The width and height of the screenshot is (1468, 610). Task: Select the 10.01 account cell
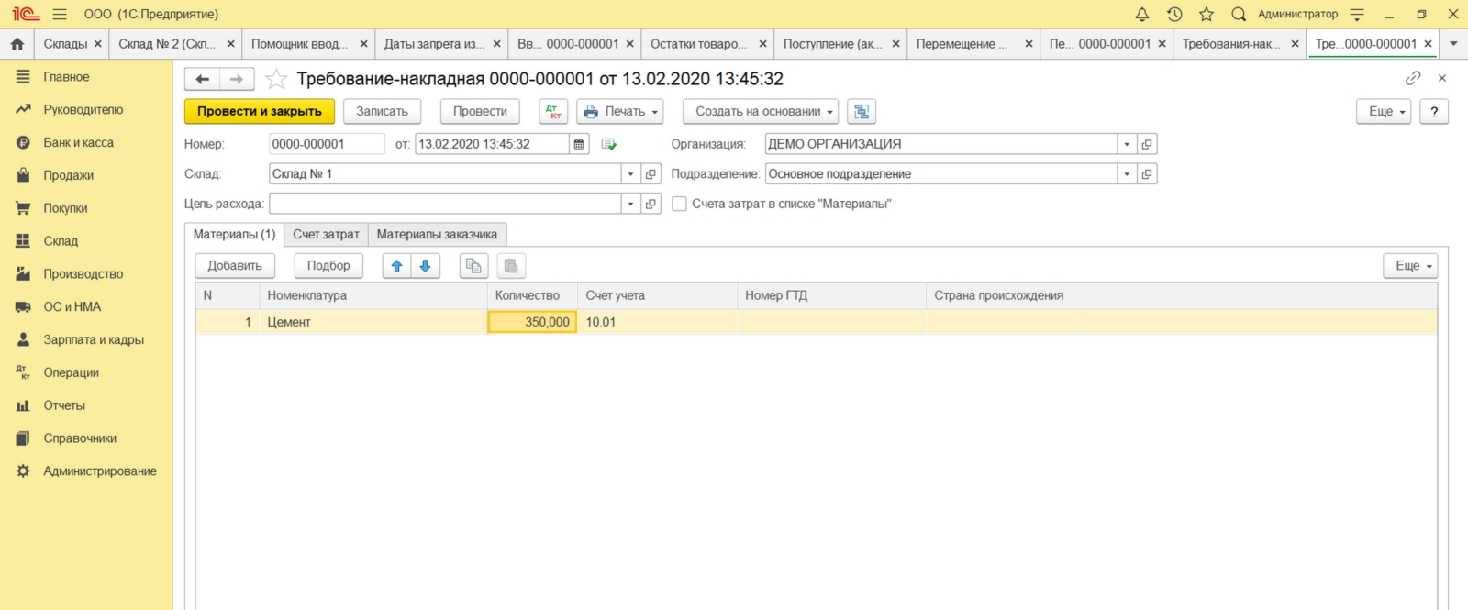657,322
